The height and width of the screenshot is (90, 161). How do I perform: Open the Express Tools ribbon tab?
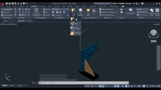tap(103, 6)
